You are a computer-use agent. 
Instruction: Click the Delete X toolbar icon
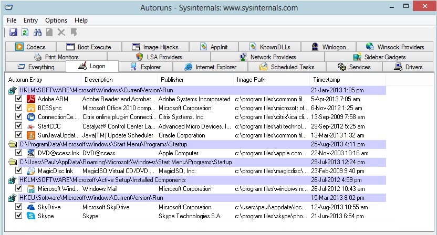(61, 33)
